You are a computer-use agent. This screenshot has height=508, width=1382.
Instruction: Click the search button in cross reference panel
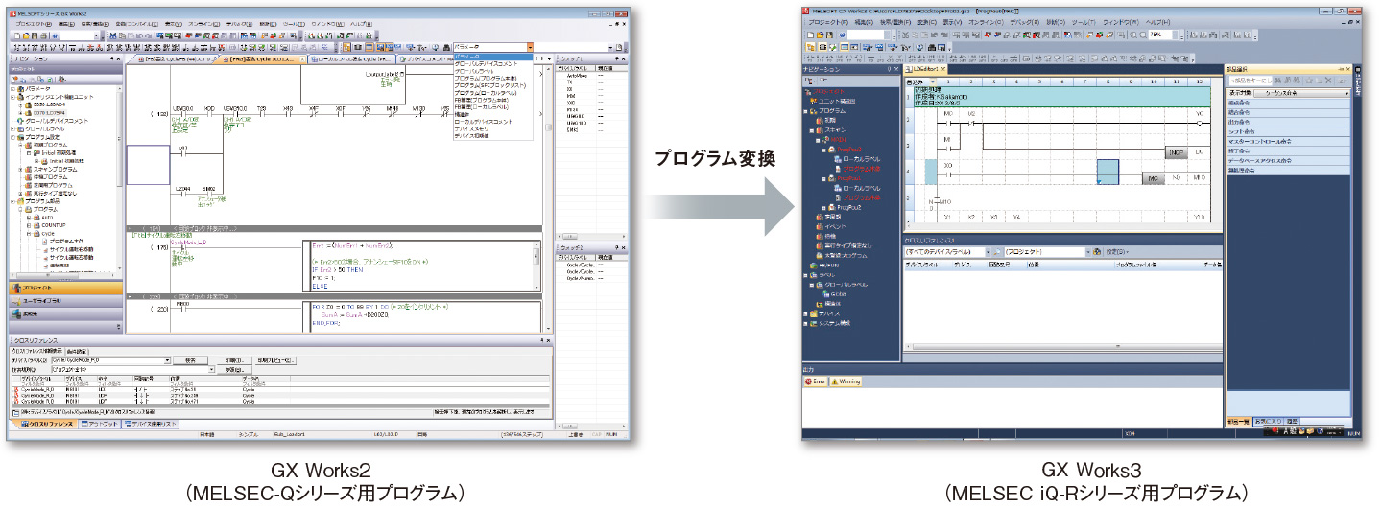[190, 360]
